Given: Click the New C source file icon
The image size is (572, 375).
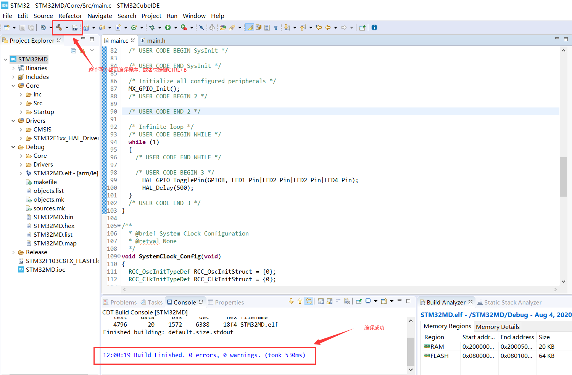Looking at the screenshot, I should [118, 27].
